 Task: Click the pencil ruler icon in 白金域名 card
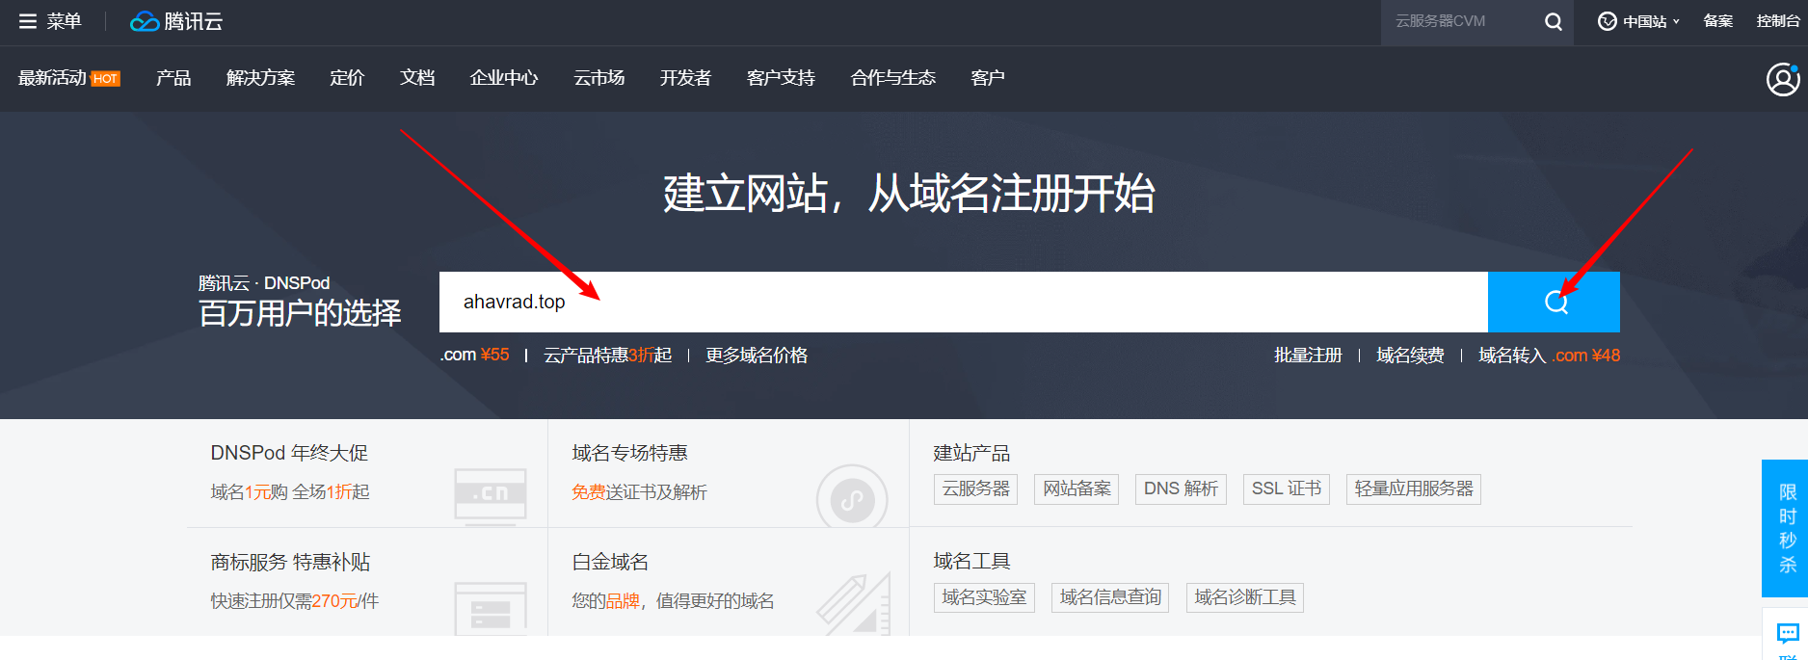(x=853, y=603)
